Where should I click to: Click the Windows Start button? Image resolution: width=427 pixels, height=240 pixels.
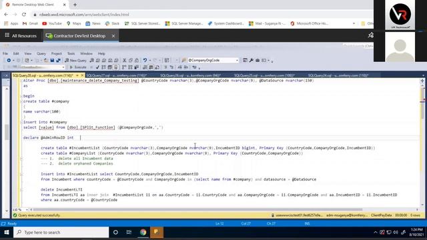tap(7, 233)
